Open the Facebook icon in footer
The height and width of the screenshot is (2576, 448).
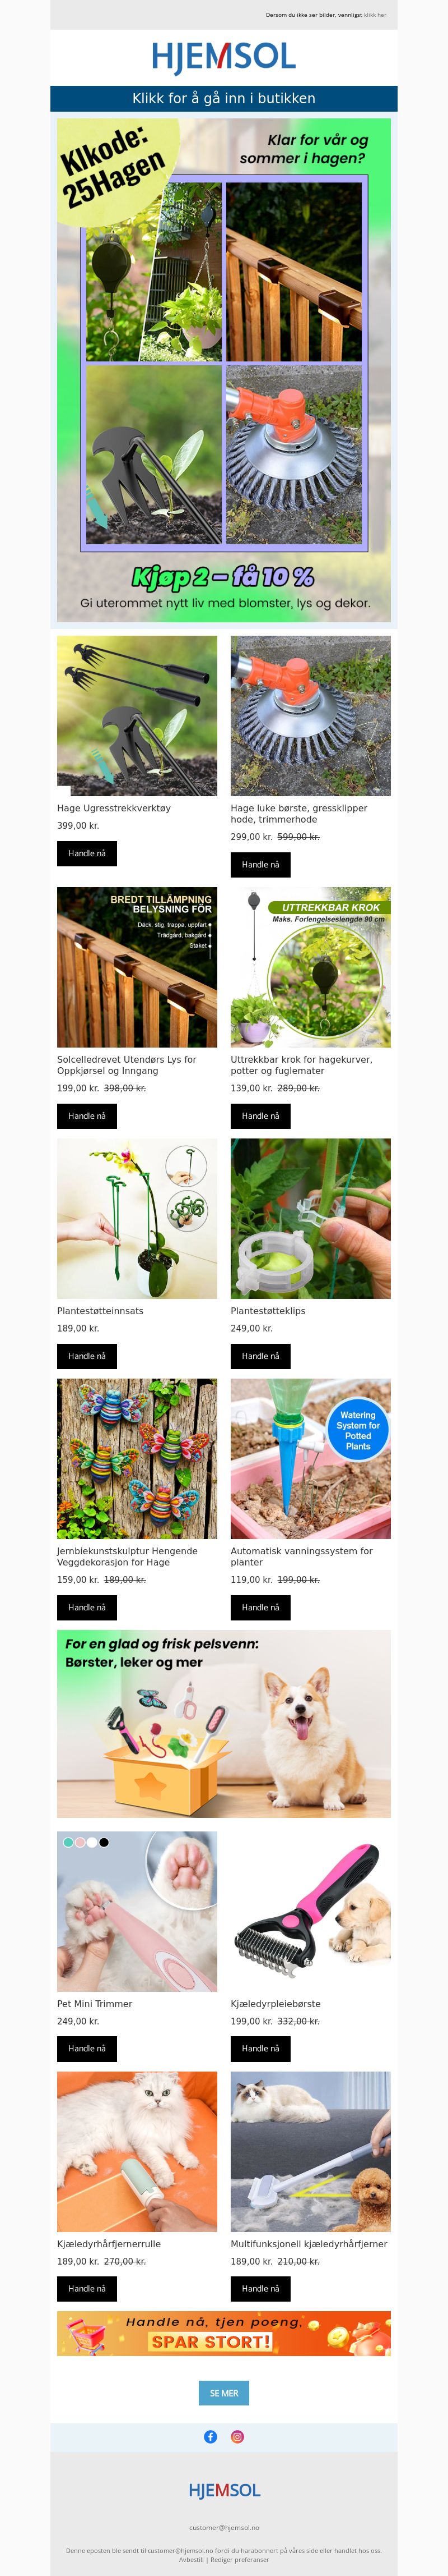point(211,2436)
